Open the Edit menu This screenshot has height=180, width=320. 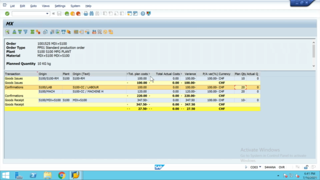coord(22,6)
